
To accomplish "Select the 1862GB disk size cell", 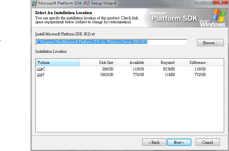I will click(x=106, y=75).
